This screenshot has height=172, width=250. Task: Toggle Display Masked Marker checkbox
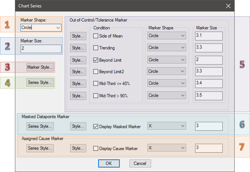96,127
